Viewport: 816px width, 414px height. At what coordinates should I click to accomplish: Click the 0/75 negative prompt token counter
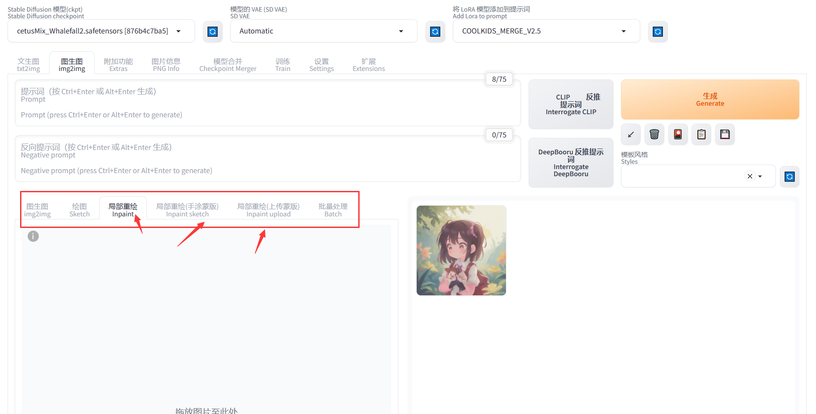click(499, 135)
